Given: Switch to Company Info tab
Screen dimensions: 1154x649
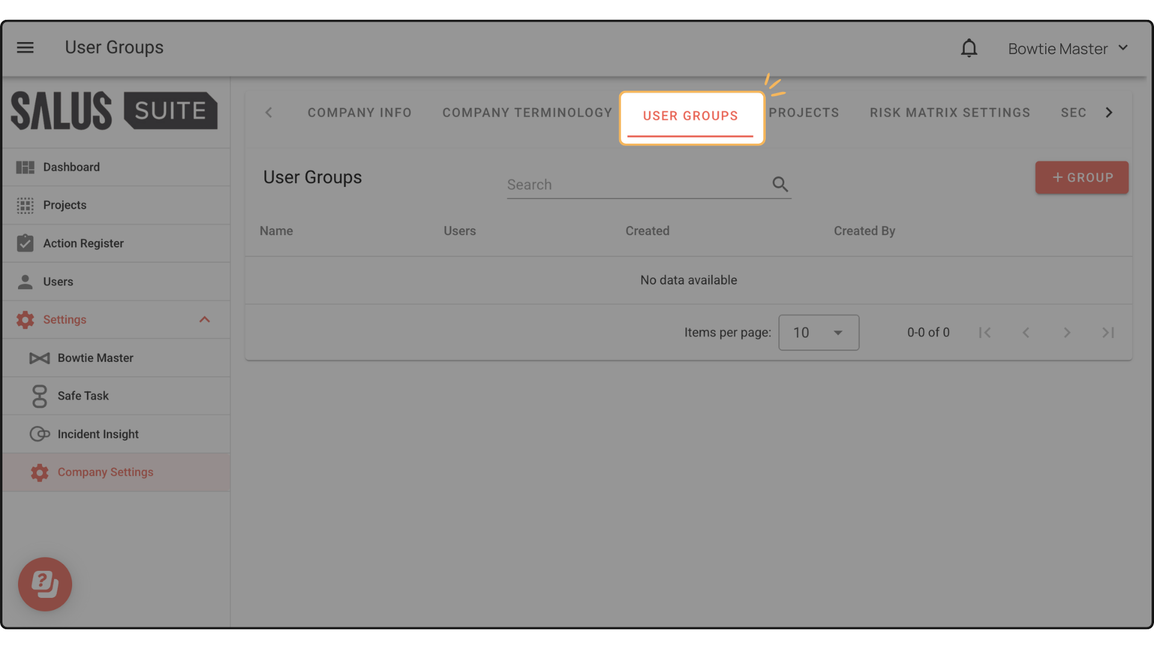Looking at the screenshot, I should [359, 113].
